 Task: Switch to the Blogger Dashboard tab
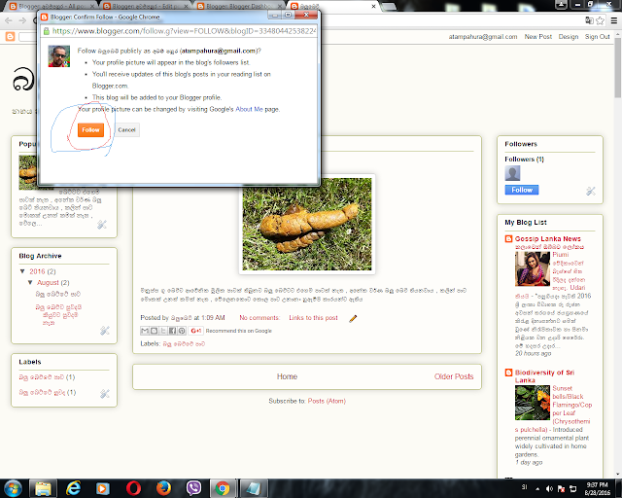click(x=239, y=7)
